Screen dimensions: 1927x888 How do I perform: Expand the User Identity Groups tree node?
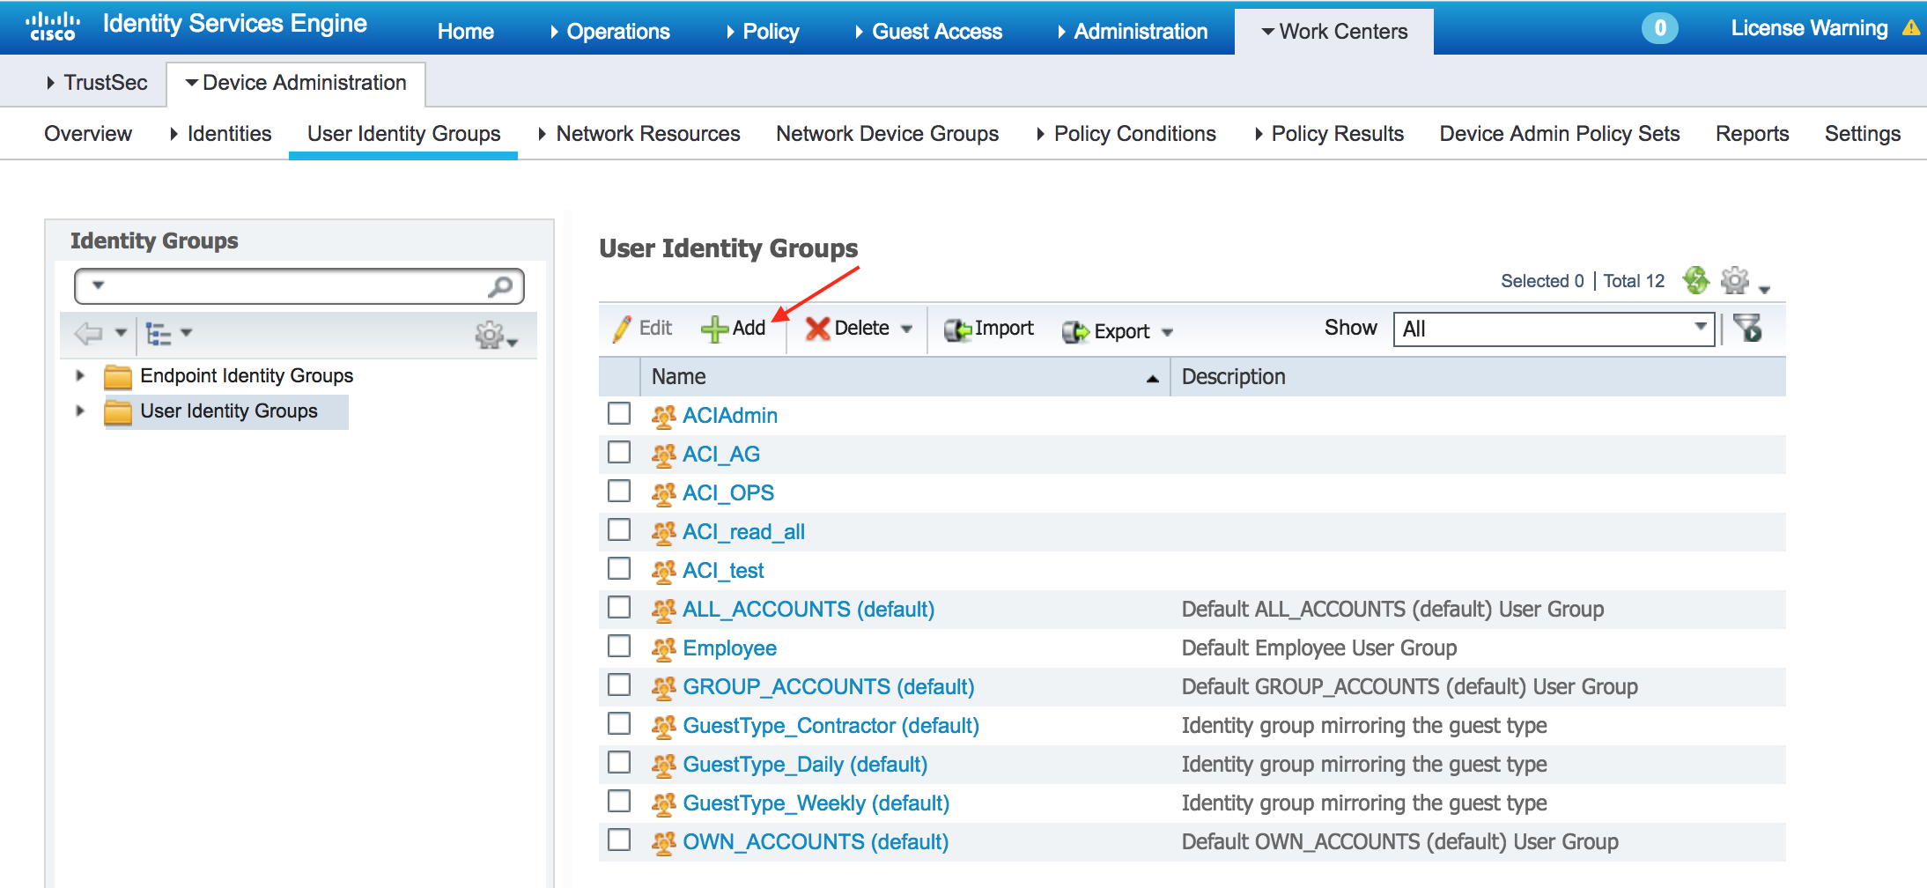80,411
